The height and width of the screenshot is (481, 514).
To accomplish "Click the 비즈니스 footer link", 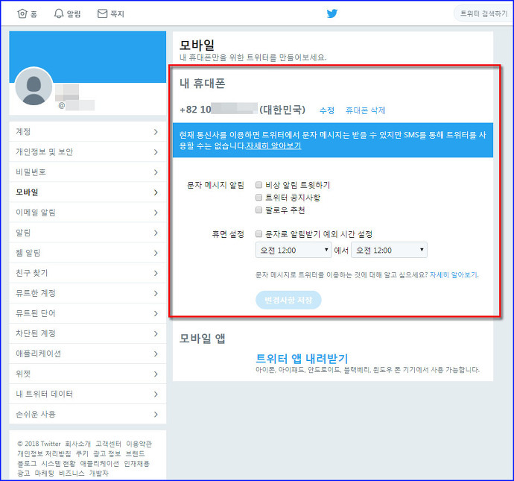I will [x=72, y=474].
